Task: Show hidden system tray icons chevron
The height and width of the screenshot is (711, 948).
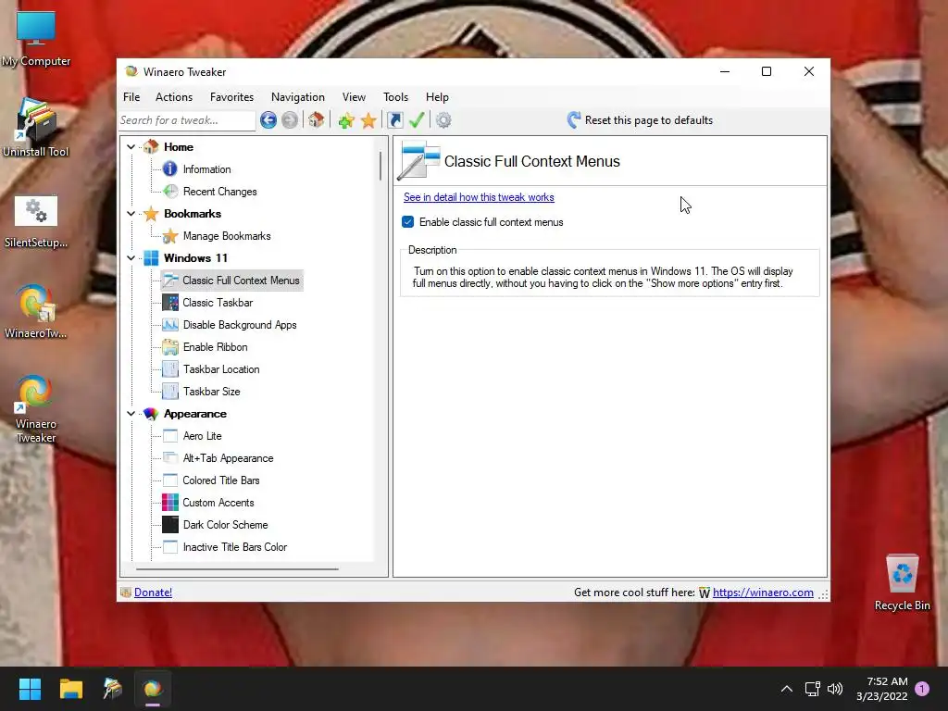Action: click(787, 689)
